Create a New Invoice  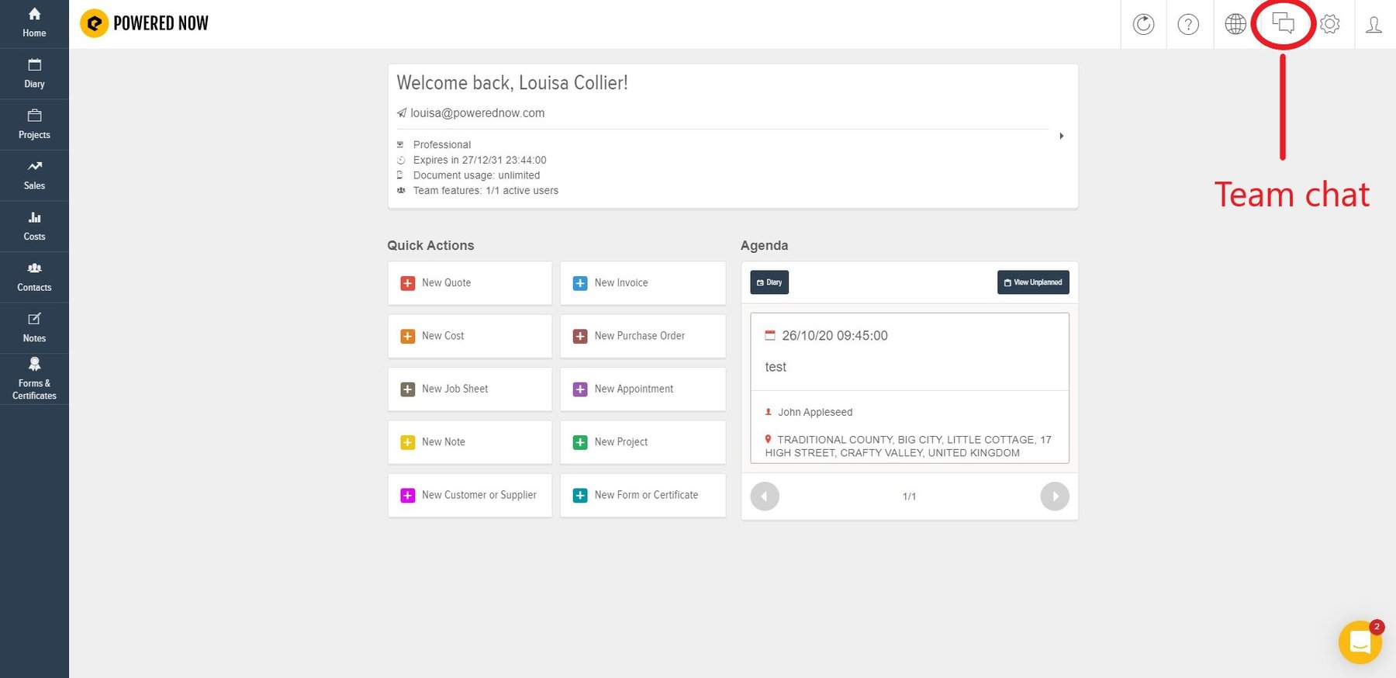[x=642, y=283]
